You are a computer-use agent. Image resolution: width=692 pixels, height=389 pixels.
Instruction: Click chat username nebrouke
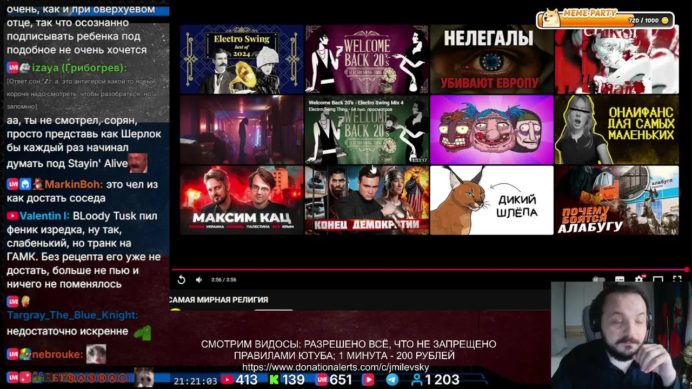point(57,354)
